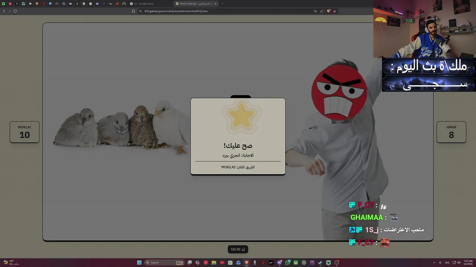Open site settings icon beside the URL
Screen dimensions: 476x267
pos(141,11)
